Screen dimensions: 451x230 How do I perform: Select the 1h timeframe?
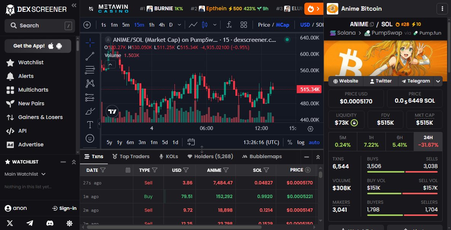coord(152,25)
